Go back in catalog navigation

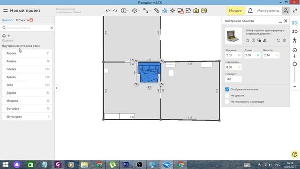pos(9,36)
